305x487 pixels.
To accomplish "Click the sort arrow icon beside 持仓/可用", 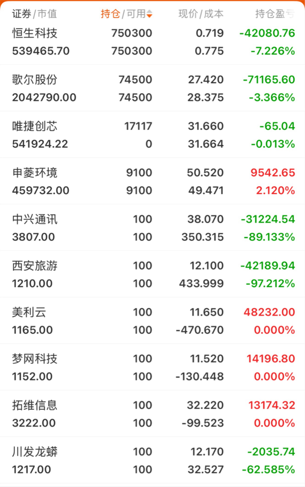I will pyautogui.click(x=149, y=14).
